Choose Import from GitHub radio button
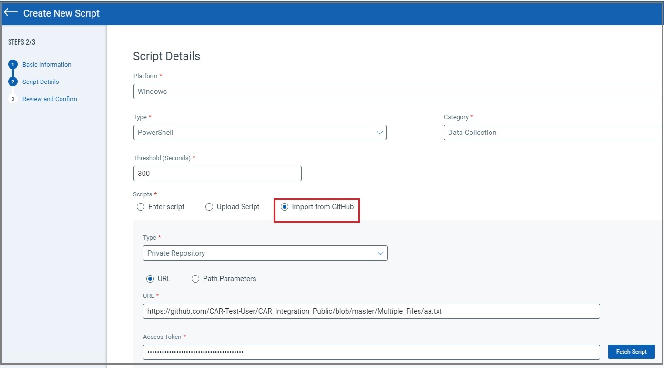Viewport: 664px width, 368px height. pos(285,207)
